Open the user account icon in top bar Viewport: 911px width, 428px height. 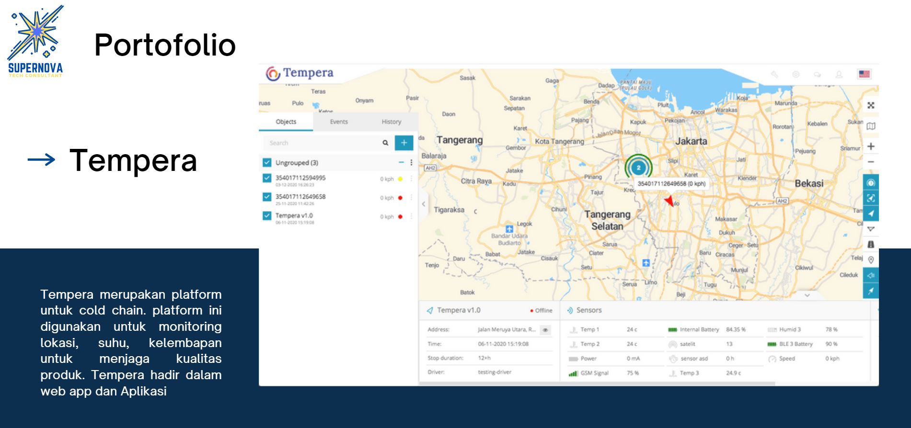pos(839,74)
